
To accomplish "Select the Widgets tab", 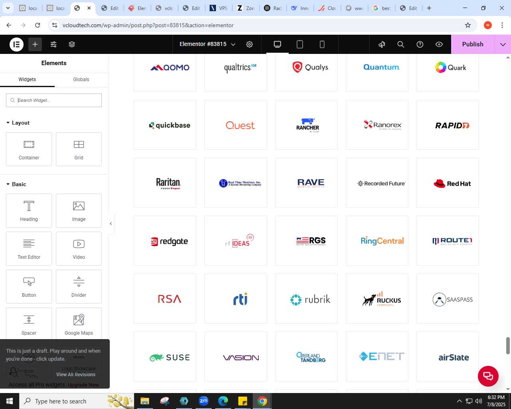I will coord(27,79).
